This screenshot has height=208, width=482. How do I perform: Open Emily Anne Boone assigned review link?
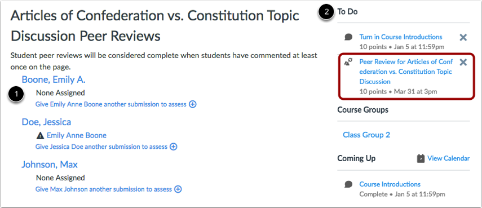[77, 135]
